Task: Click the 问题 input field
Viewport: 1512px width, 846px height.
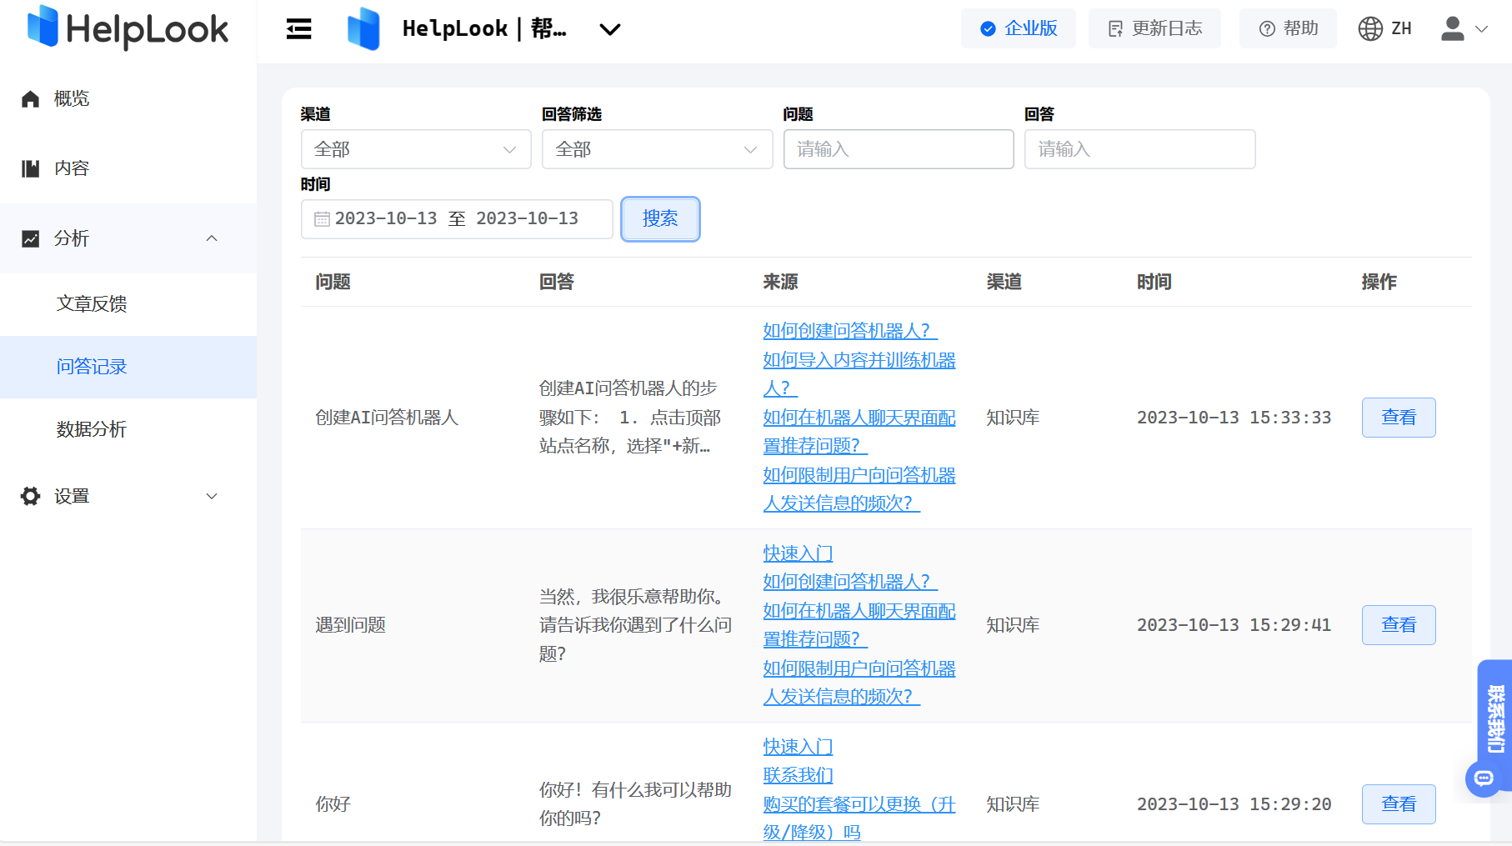Action: tap(899, 149)
